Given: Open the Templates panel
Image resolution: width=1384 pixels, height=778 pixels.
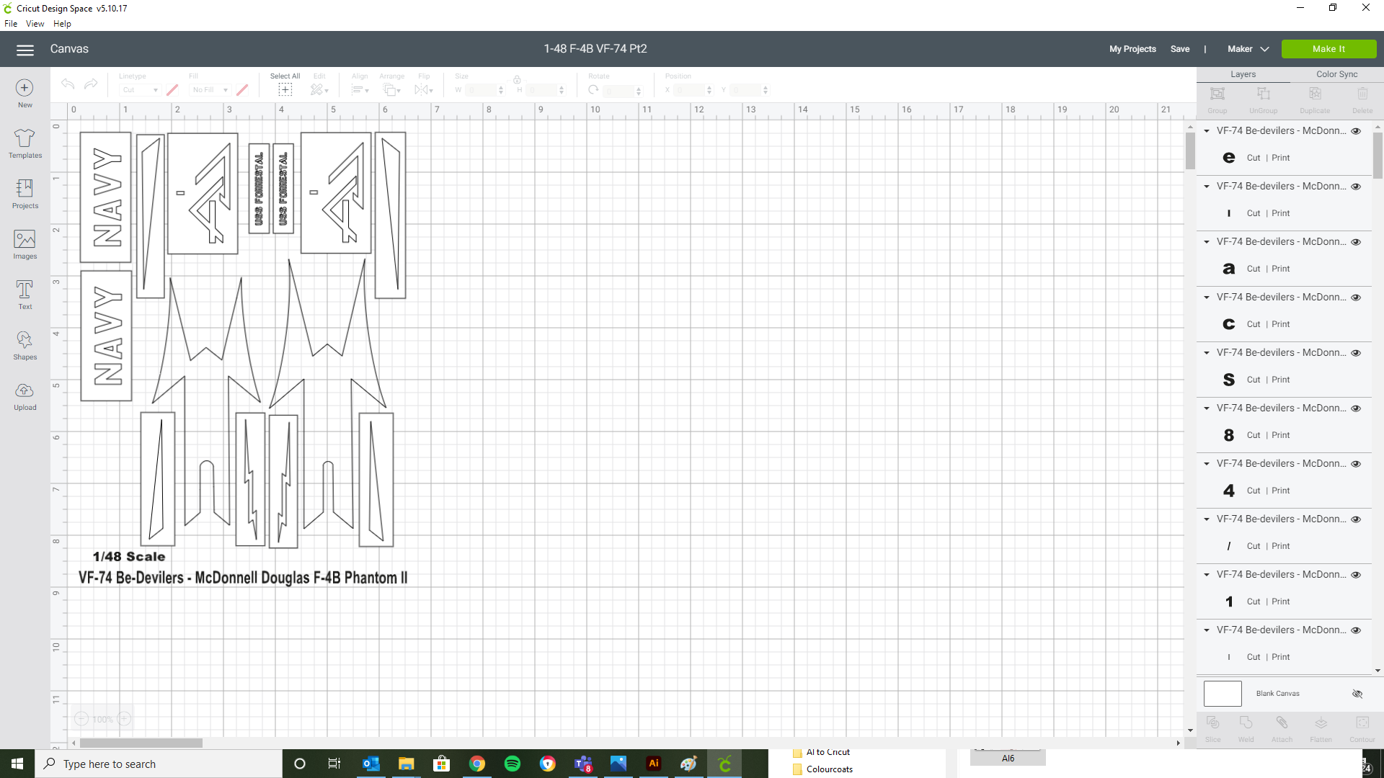Looking at the screenshot, I should point(25,143).
